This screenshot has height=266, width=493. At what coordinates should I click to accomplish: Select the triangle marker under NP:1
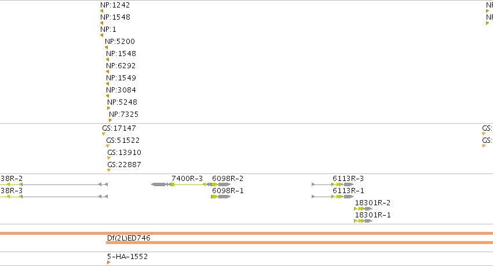pos(101,35)
